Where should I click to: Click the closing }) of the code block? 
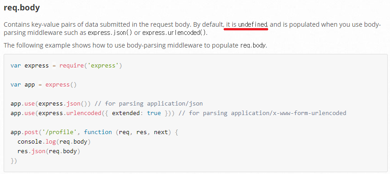point(14,161)
